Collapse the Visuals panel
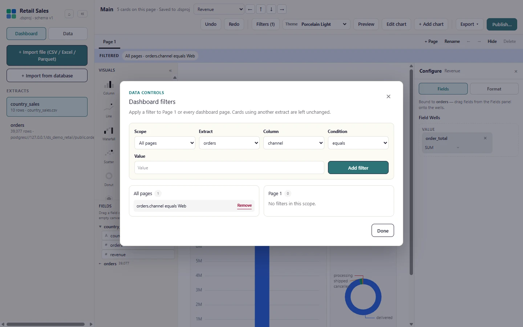 (170, 70)
